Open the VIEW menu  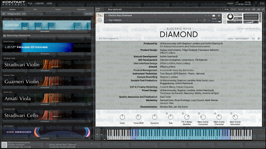[x=49, y=3]
